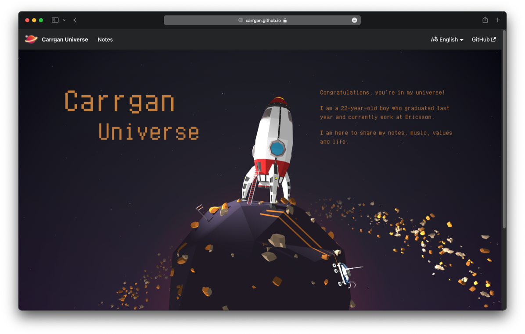Click the large Carrgan pixel heading

pyautogui.click(x=119, y=101)
